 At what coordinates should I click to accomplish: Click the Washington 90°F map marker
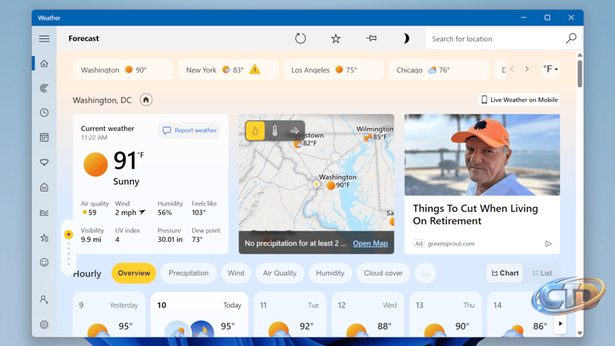point(331,185)
